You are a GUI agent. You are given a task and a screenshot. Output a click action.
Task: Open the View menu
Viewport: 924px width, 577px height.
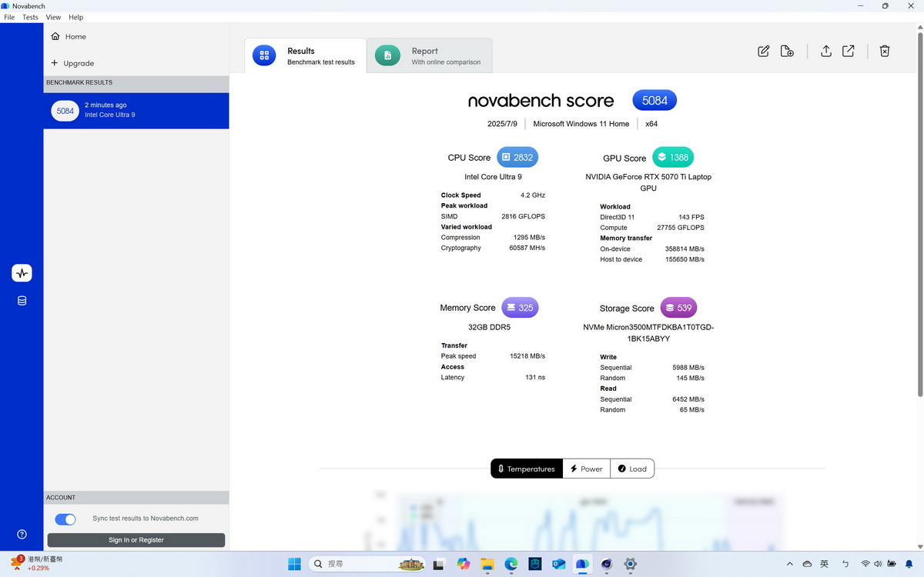coord(53,17)
